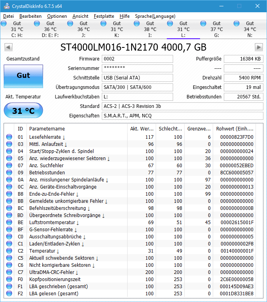Click the Eingeschaltet 19 mal field
Image resolution: width=267 pixels, height=302 pixels.
(244, 87)
